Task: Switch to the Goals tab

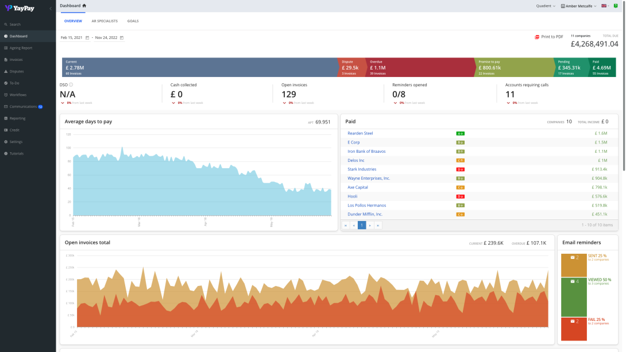Action: point(133,21)
